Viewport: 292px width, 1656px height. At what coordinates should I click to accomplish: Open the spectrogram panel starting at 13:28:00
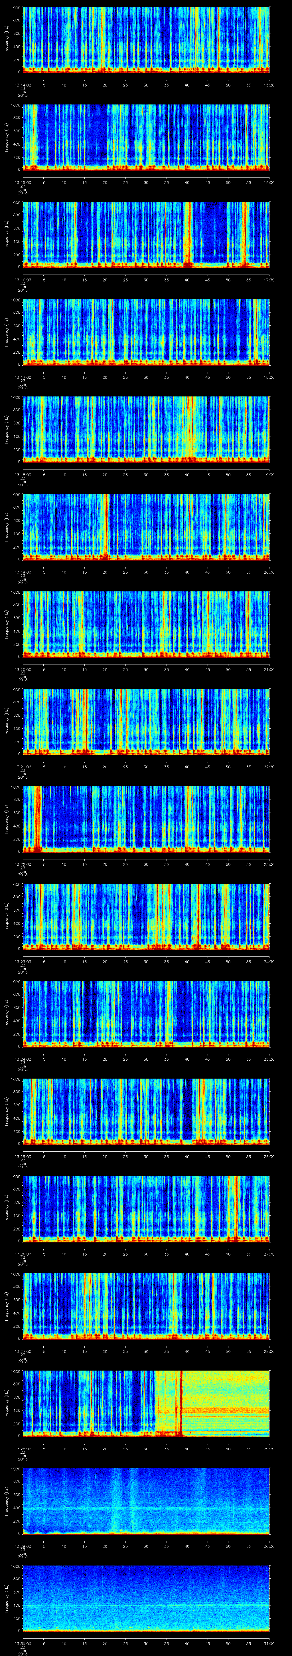coord(146,1403)
